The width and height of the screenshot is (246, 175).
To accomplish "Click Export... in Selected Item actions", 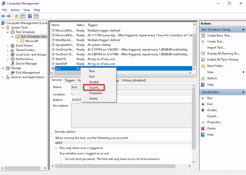I will pos(213,116).
